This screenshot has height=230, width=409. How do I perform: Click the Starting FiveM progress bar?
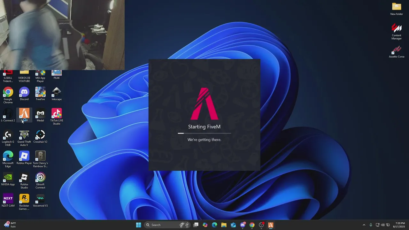pyautogui.click(x=204, y=133)
